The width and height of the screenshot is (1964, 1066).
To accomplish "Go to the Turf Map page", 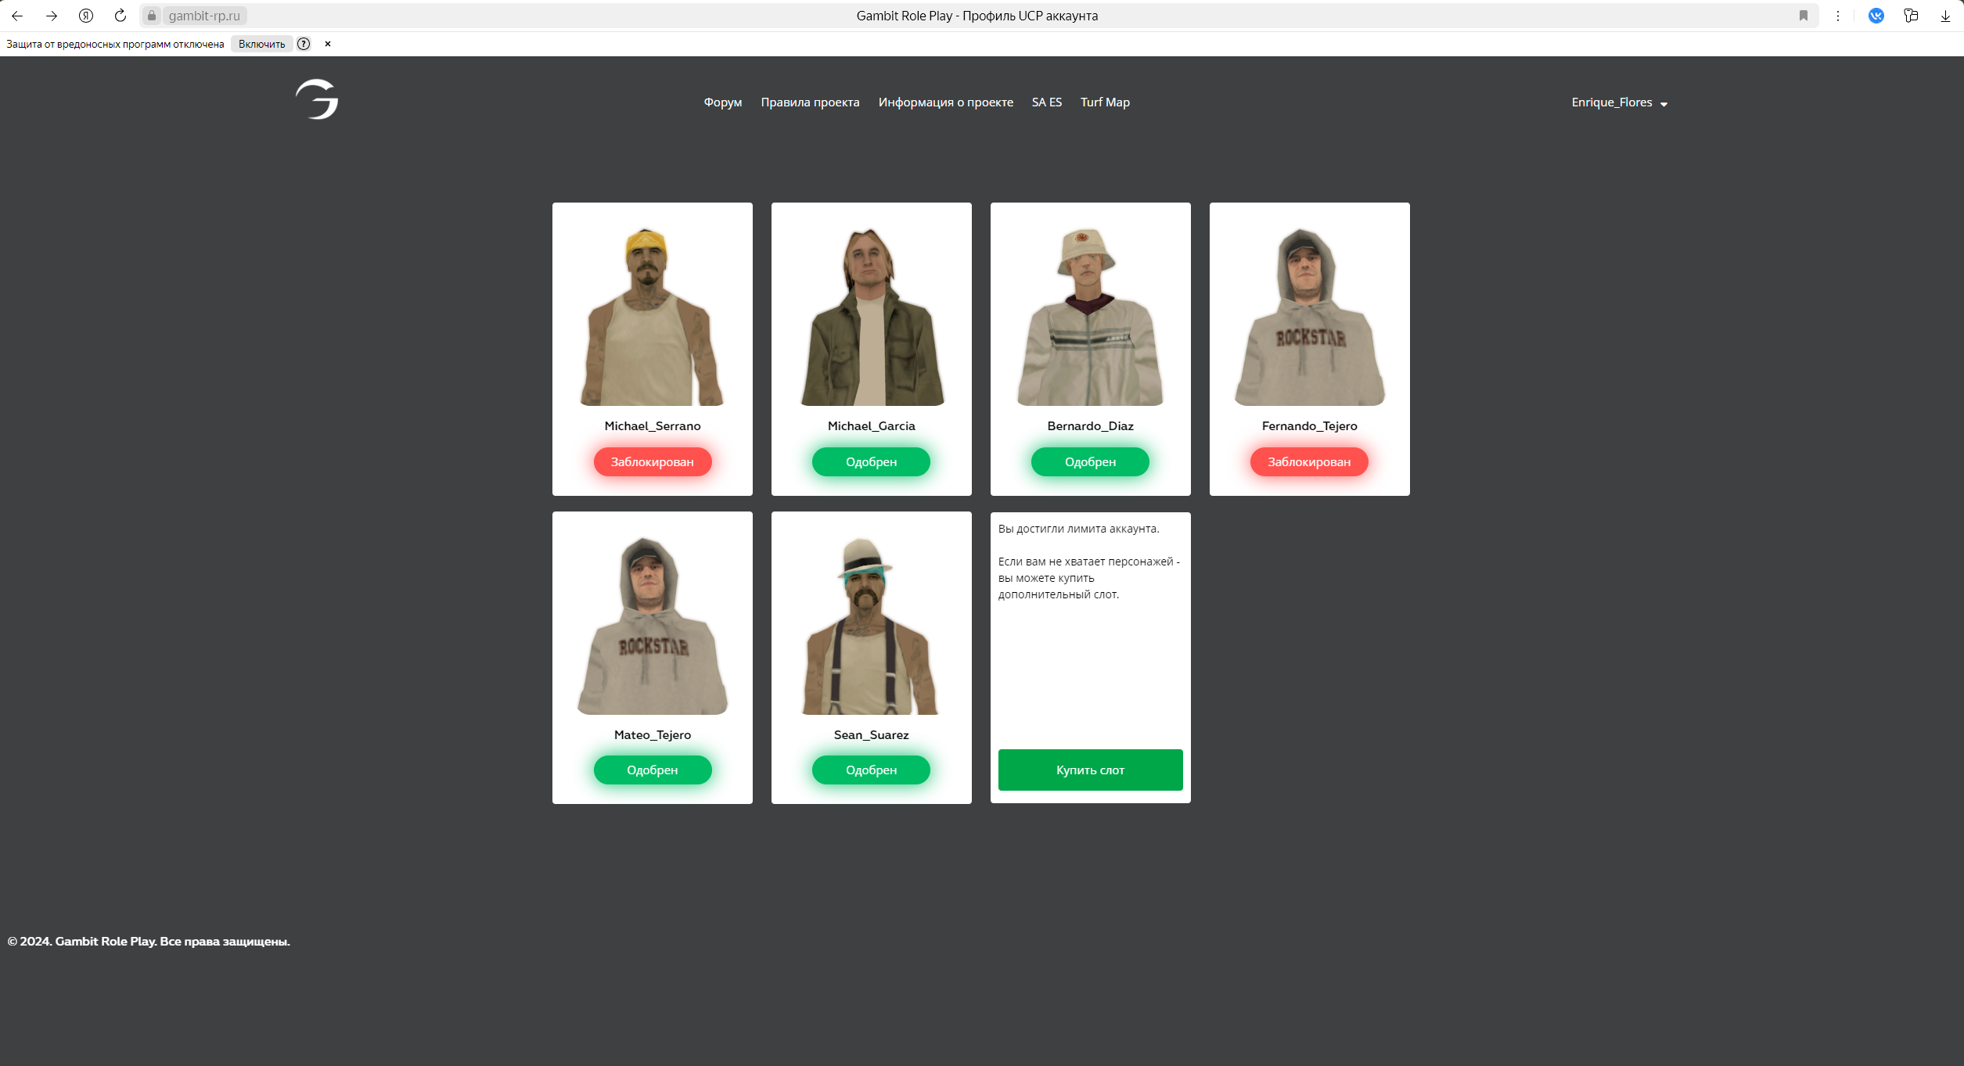I will tap(1105, 102).
